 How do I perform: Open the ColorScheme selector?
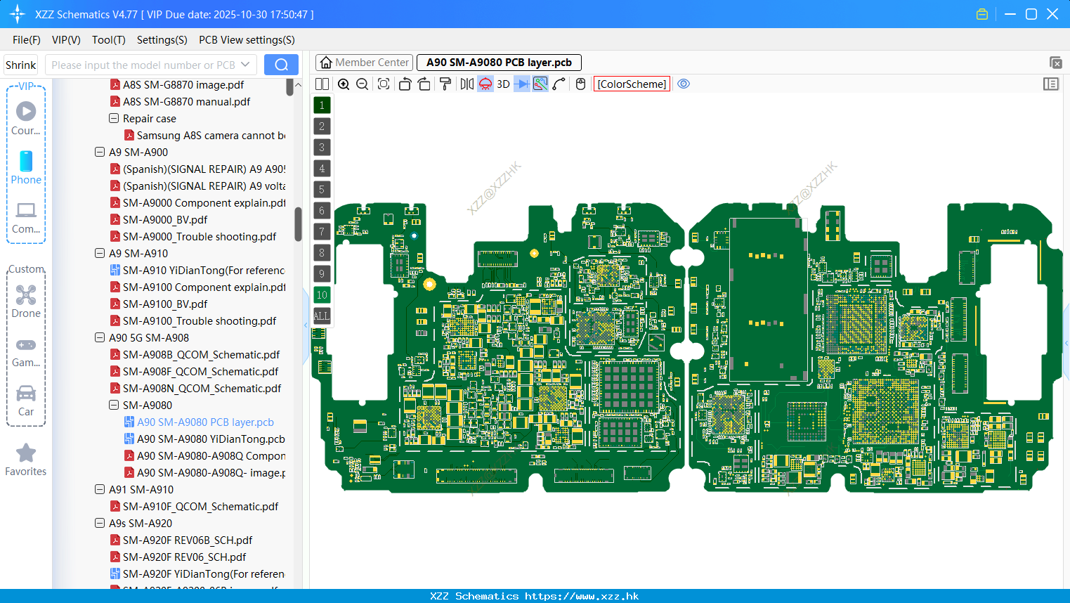pyautogui.click(x=632, y=84)
